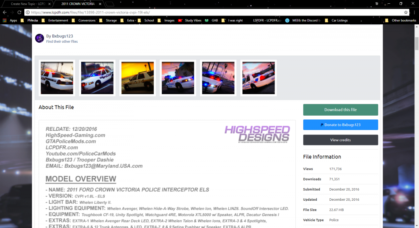Click the page vertical scrollbar thumb
The height and width of the screenshot is (228, 419).
(416, 44)
